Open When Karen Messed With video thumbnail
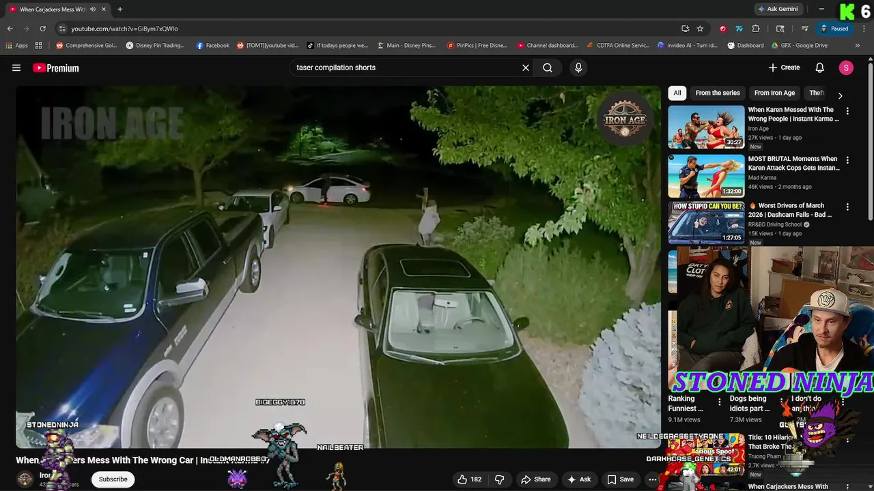Viewport: 874px width, 491px height. (706, 127)
